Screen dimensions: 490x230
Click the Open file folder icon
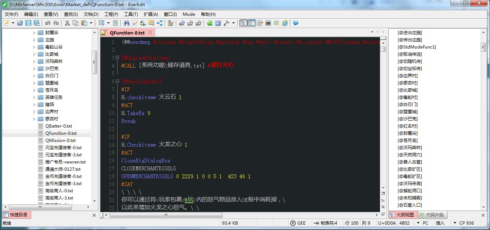click(20, 23)
